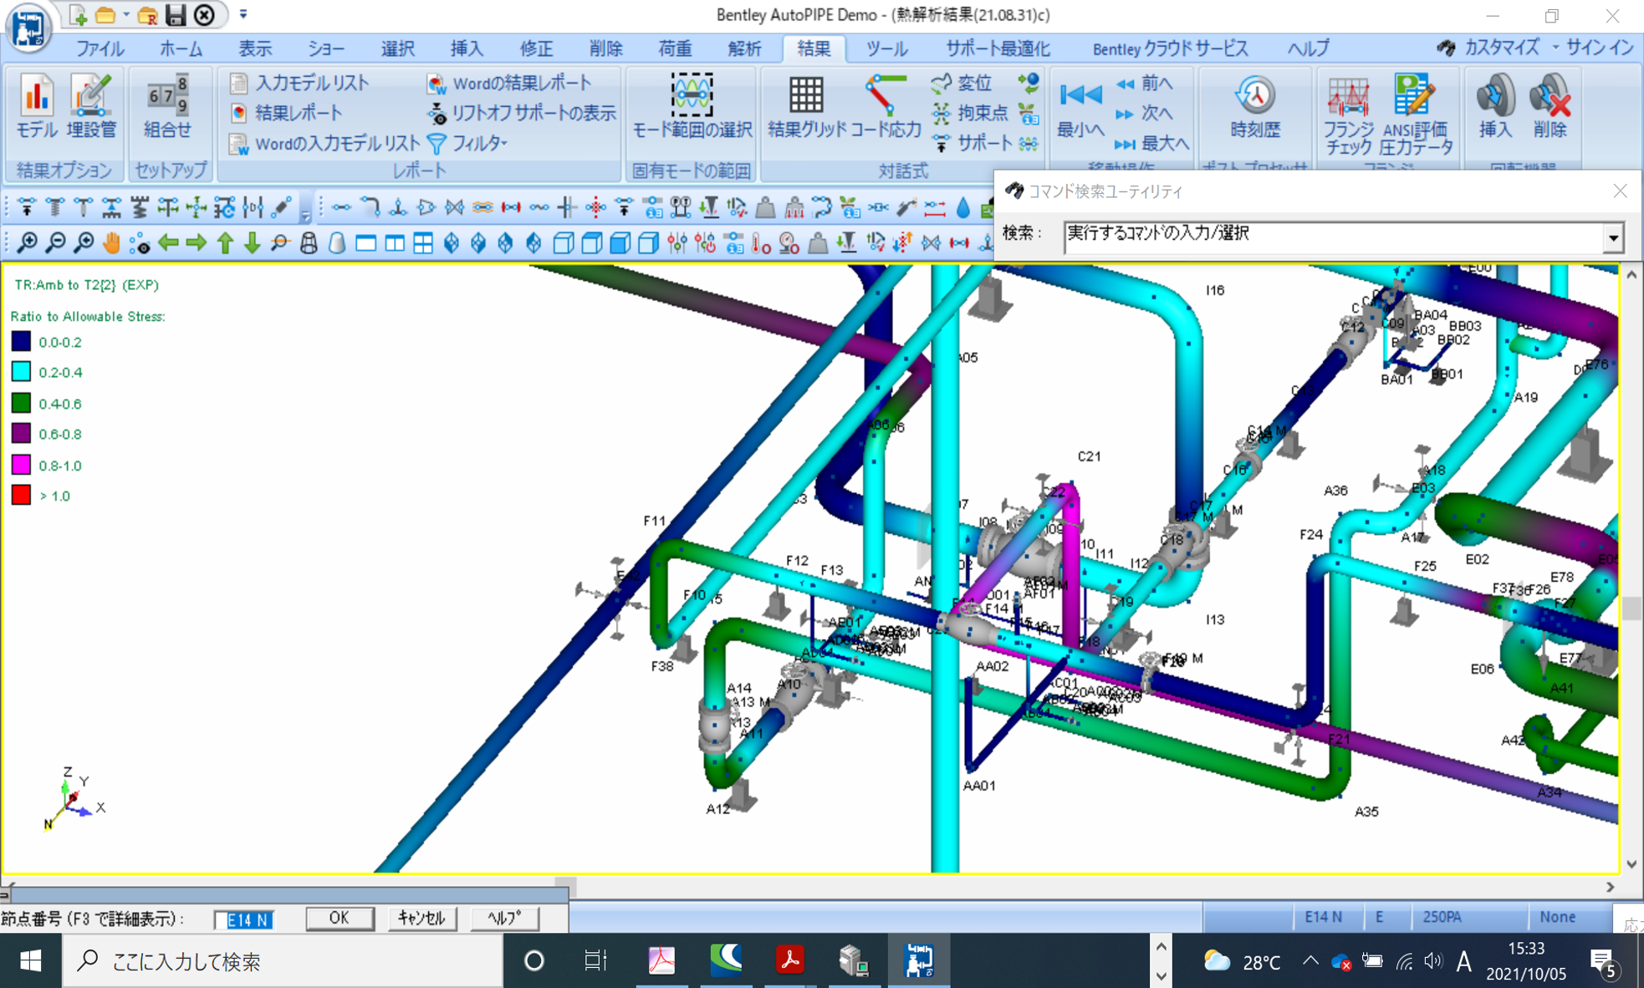Expand the search command combo box
The width and height of the screenshot is (1644, 988).
tap(1612, 238)
